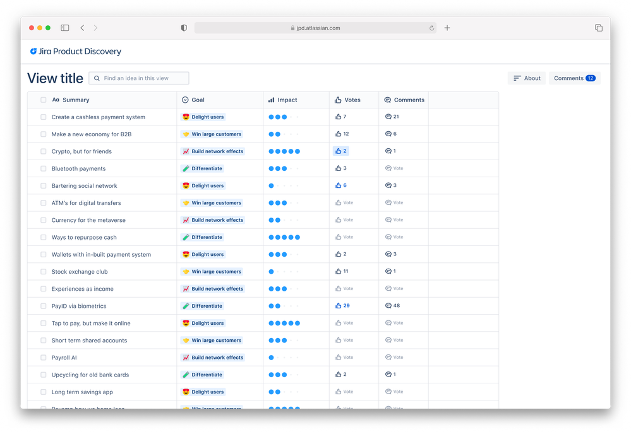Click thumbs-up icon for Create a cashless payment system
This screenshot has height=432, width=631.
pos(338,117)
